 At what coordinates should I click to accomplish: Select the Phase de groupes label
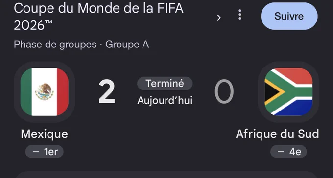[55, 44]
